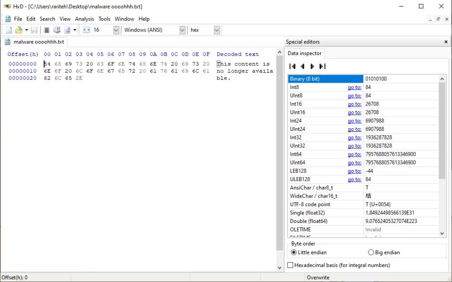Go to first byte in Data inspector
The image size is (452, 282).
pos(292,66)
